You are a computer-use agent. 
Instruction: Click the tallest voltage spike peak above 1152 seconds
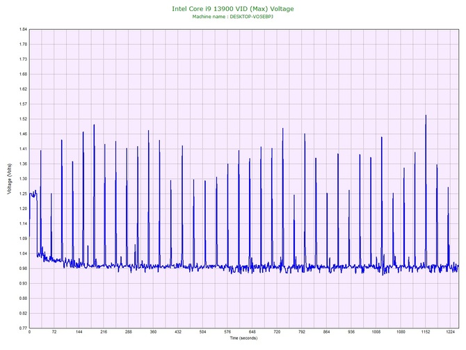coord(426,116)
